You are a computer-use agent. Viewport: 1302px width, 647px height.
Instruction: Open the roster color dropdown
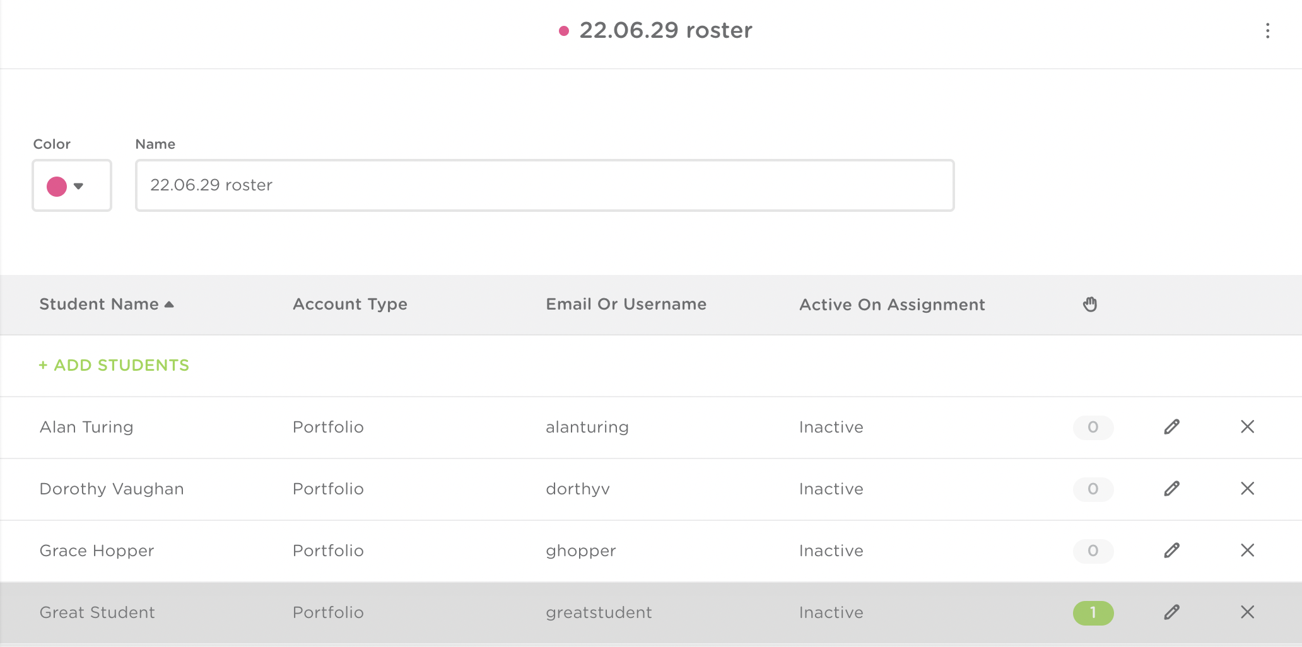point(79,185)
